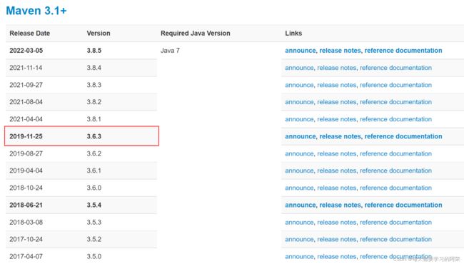The width and height of the screenshot is (464, 264).
Task: Open announce link for version 3.6.2
Action: click(299, 153)
